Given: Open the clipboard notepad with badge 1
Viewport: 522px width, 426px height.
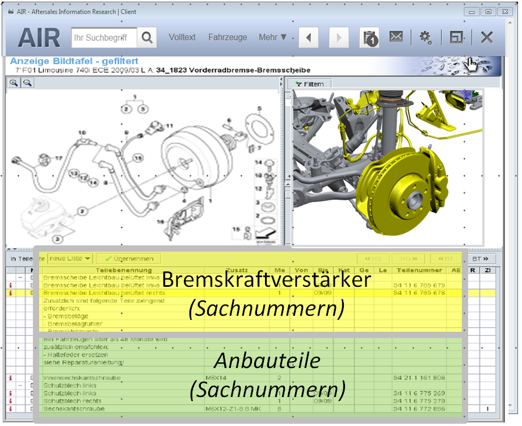Looking at the screenshot, I should click(369, 37).
